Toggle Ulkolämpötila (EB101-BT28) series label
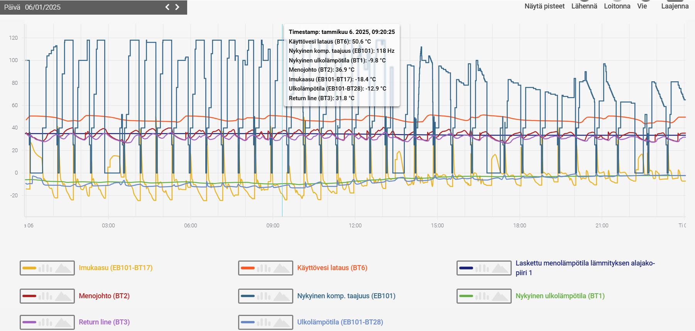 point(340,322)
